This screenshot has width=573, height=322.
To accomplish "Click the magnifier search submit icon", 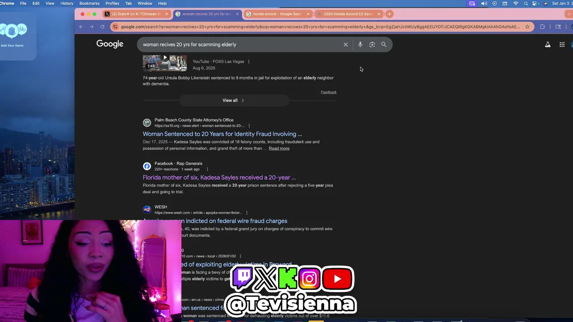I will click(384, 45).
